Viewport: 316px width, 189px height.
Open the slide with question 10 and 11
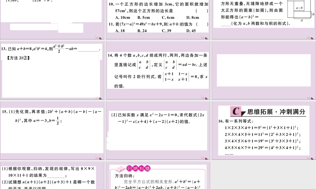(158, 20)
